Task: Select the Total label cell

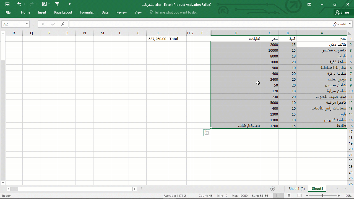Action: [178, 39]
